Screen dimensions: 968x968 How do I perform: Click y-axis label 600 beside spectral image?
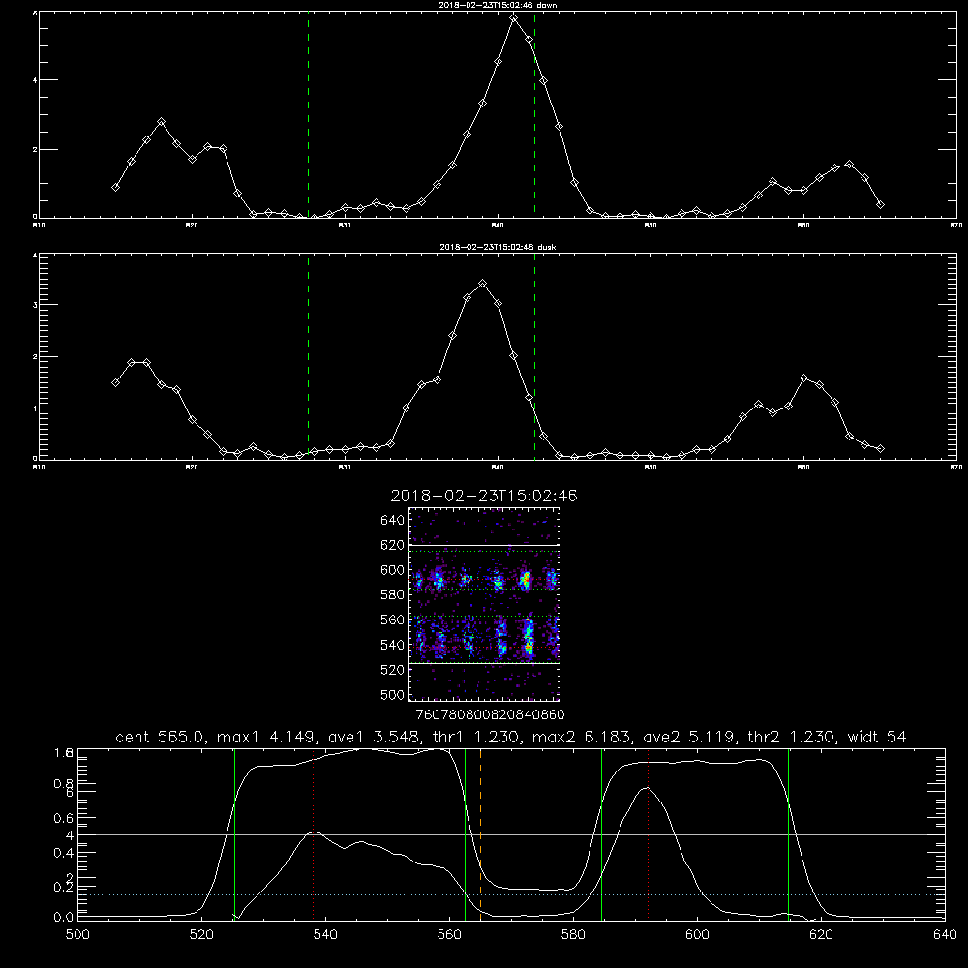coord(393,570)
